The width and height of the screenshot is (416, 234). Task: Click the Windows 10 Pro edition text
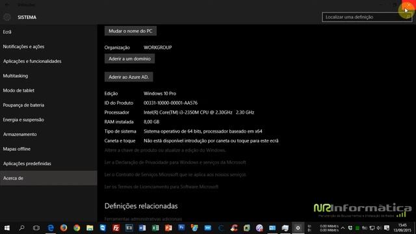pyautogui.click(x=160, y=94)
